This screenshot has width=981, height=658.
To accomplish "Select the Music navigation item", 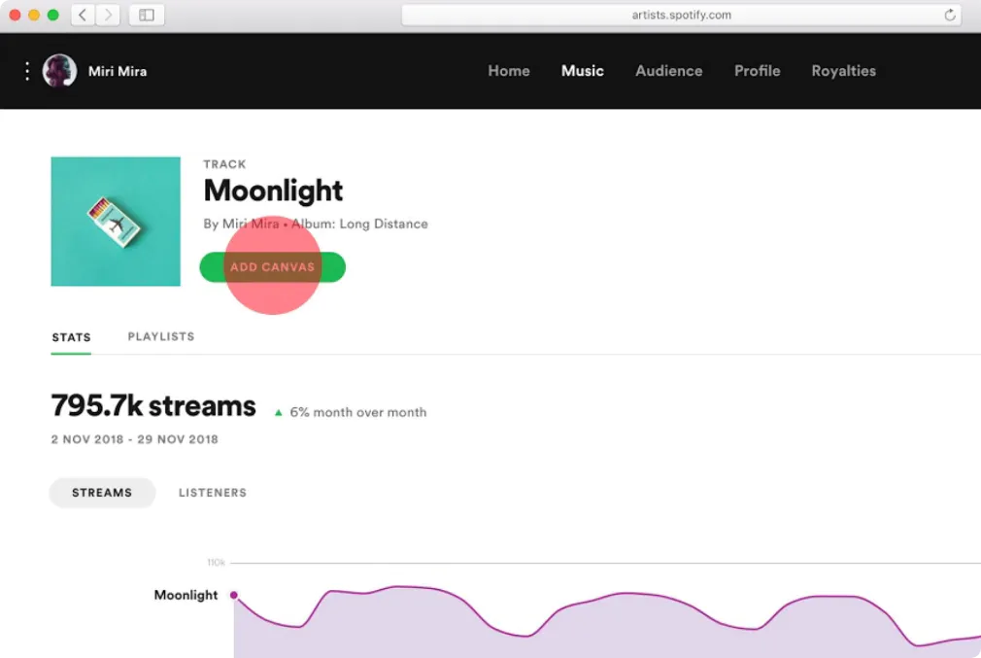I will click(582, 70).
